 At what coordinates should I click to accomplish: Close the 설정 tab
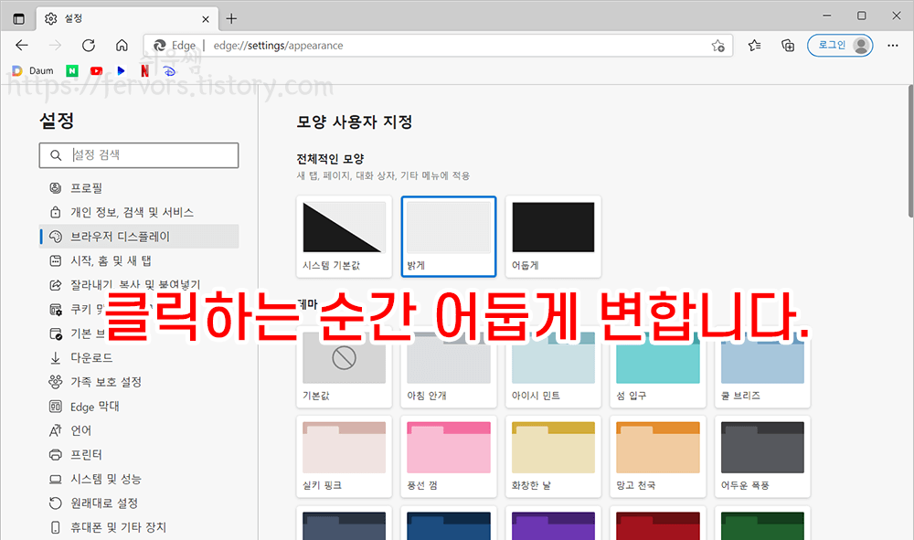(x=205, y=19)
